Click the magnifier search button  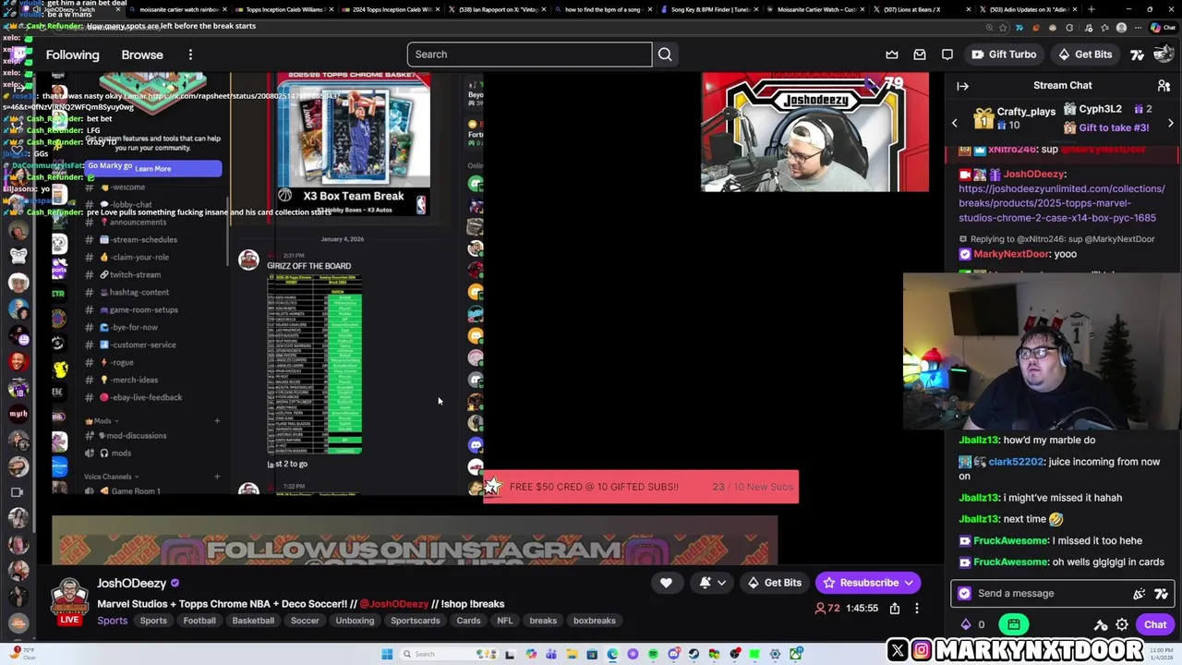pos(665,54)
